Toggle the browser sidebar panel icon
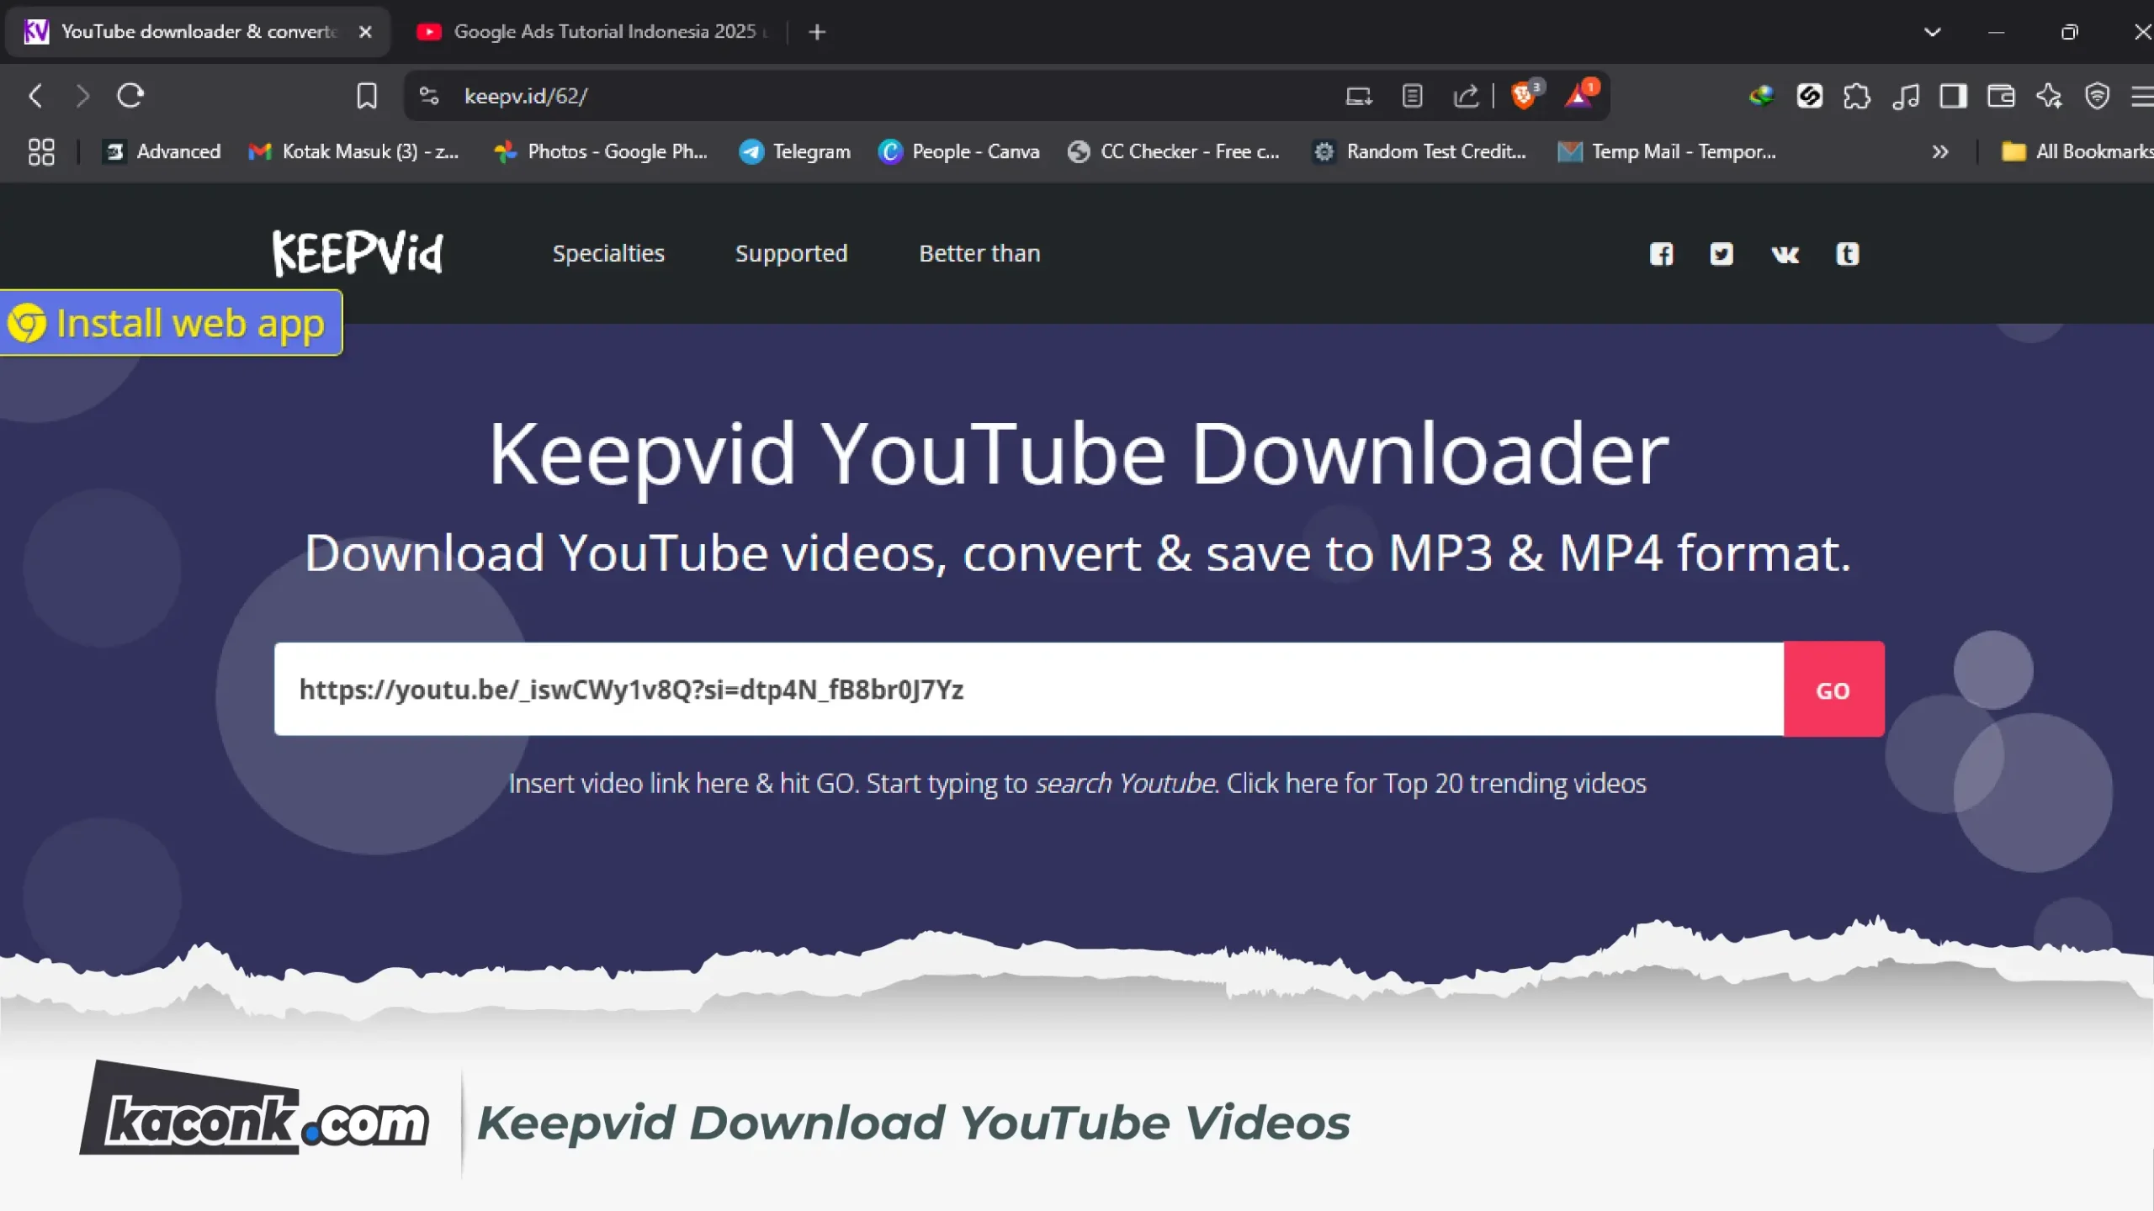2154x1211 pixels. point(1953,96)
